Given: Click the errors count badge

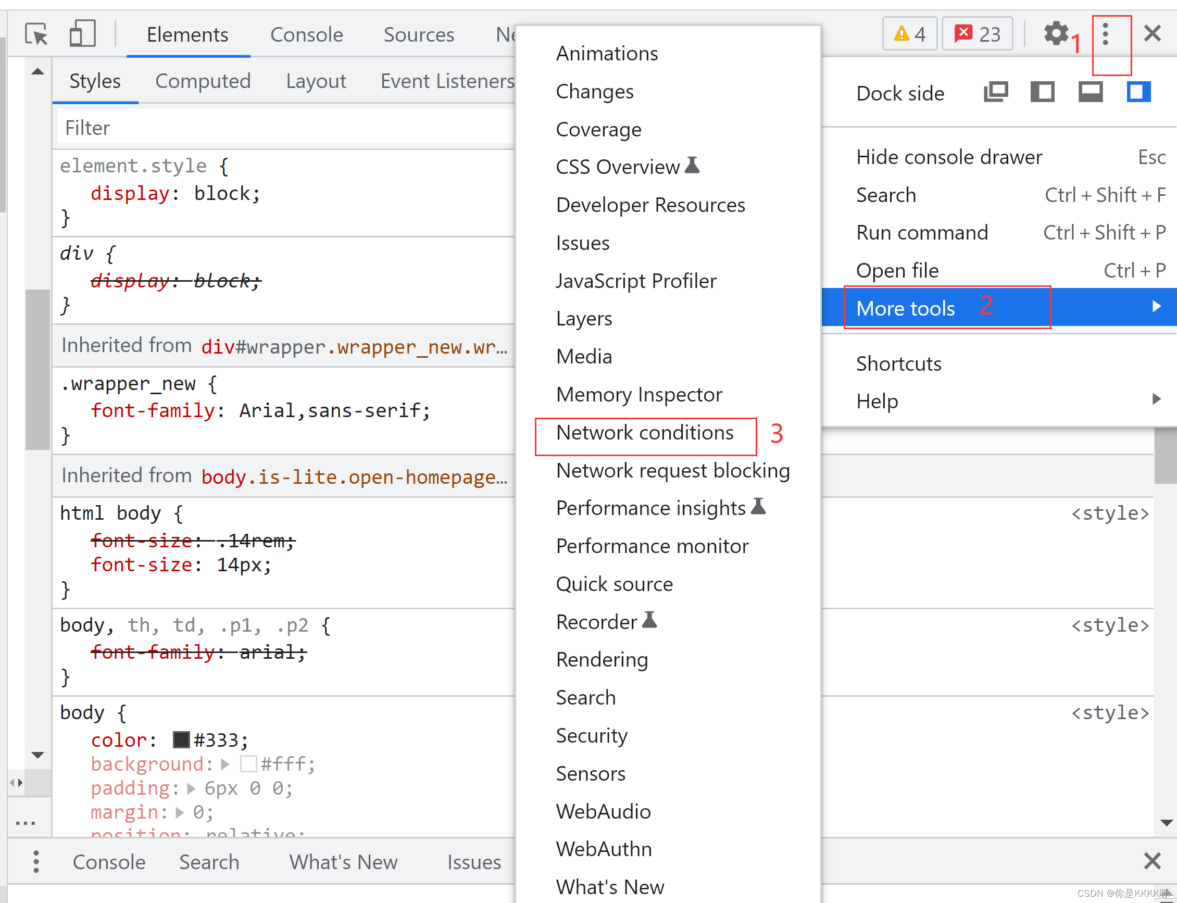Looking at the screenshot, I should pos(977,34).
